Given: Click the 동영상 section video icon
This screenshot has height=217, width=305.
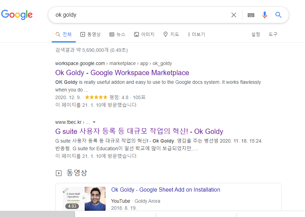Looking at the screenshot, I should click(x=59, y=173).
